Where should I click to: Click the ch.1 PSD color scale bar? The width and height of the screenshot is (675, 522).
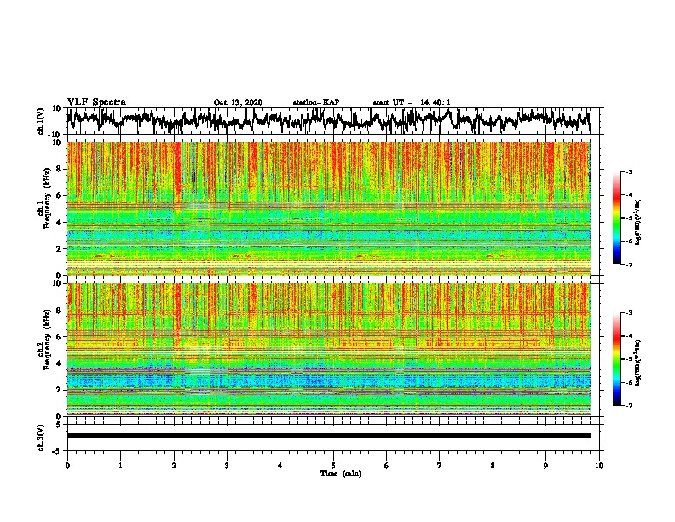(616, 218)
